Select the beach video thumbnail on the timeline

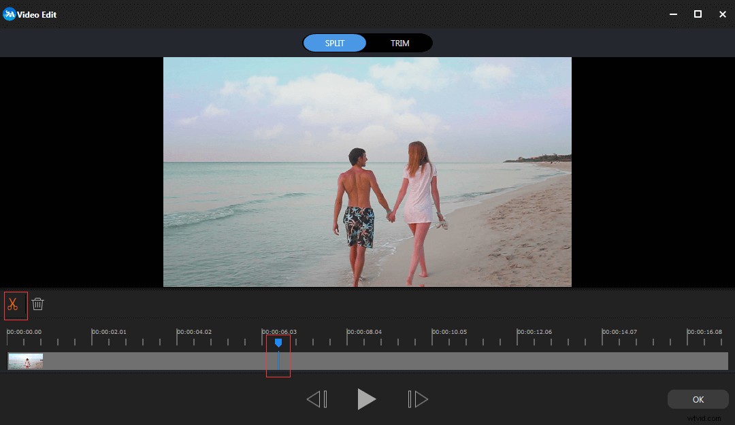[x=24, y=361]
